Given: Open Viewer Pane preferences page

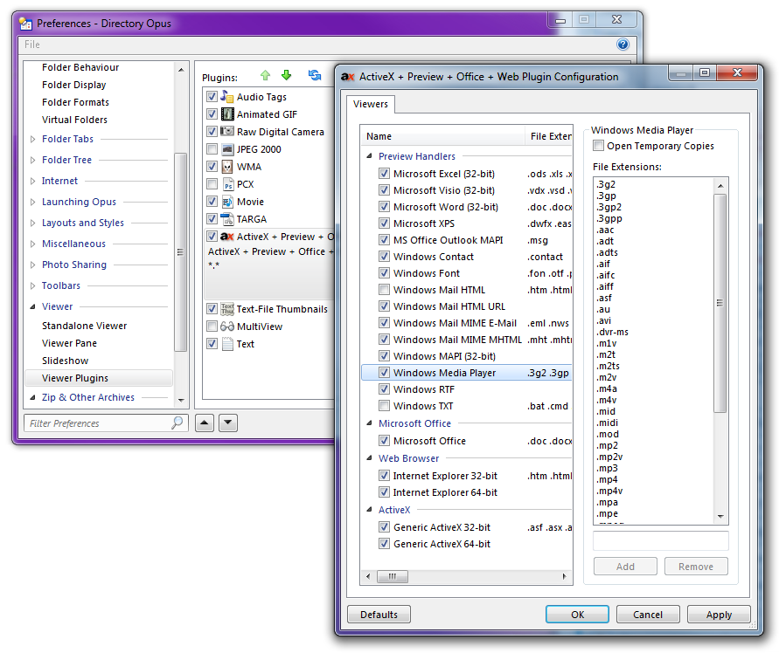Looking at the screenshot, I should point(70,343).
